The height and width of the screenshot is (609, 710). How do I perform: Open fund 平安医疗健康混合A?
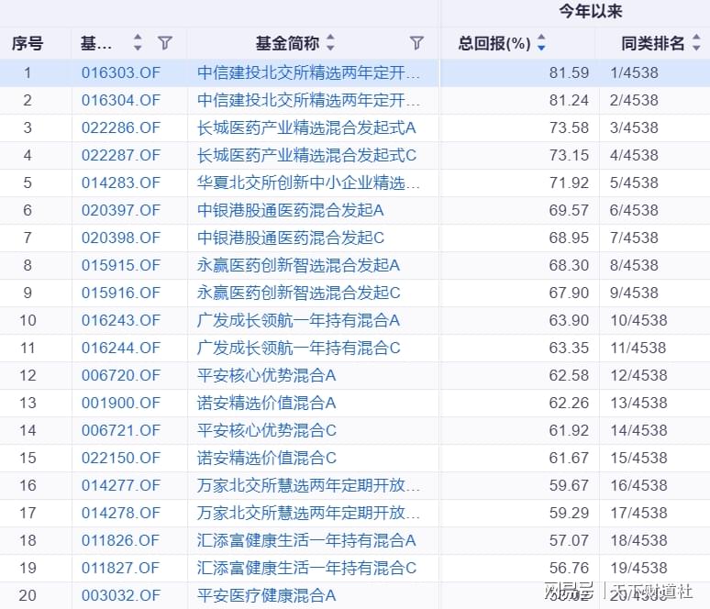click(266, 595)
